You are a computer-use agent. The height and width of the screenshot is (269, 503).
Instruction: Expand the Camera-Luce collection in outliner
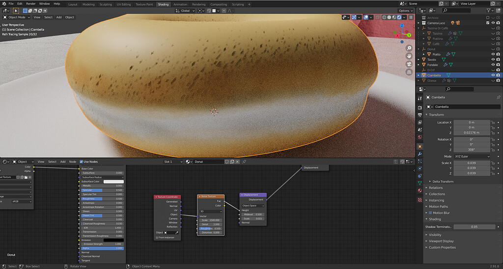(x=419, y=23)
